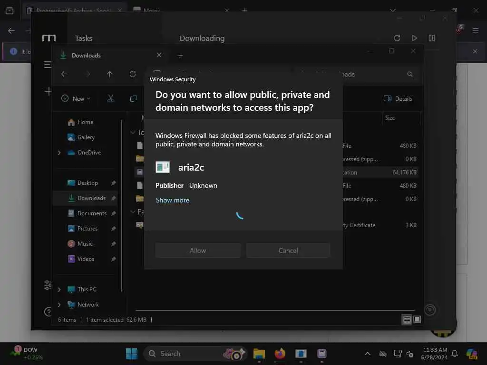Click the Motrix Tasks heading

pos(84,38)
